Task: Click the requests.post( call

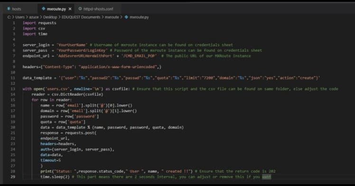Action: tap(81, 133)
